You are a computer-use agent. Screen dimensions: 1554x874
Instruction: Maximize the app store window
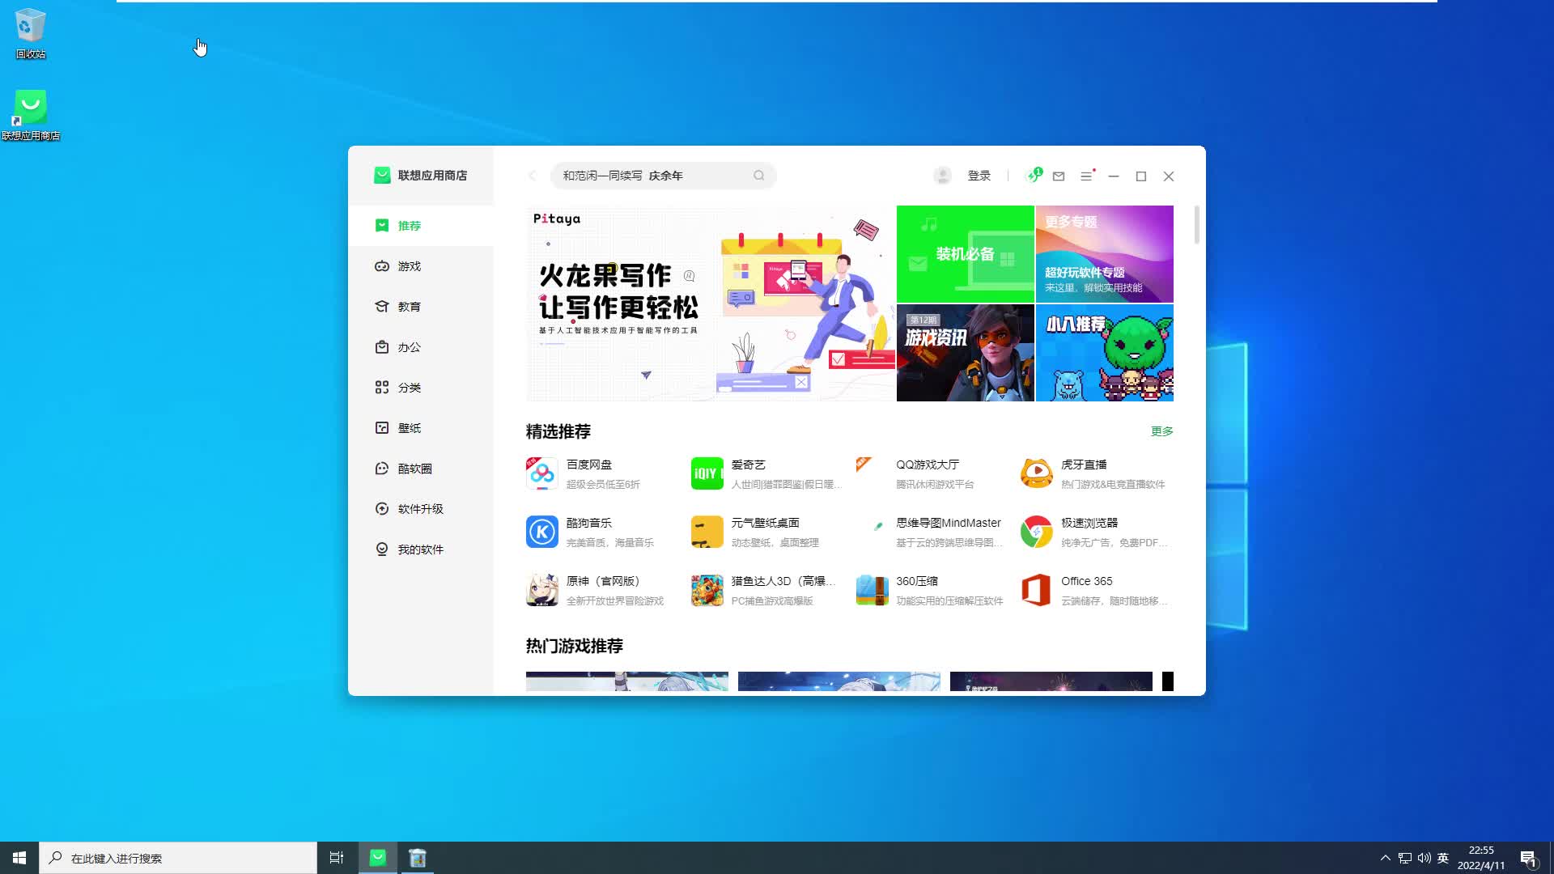1141,176
